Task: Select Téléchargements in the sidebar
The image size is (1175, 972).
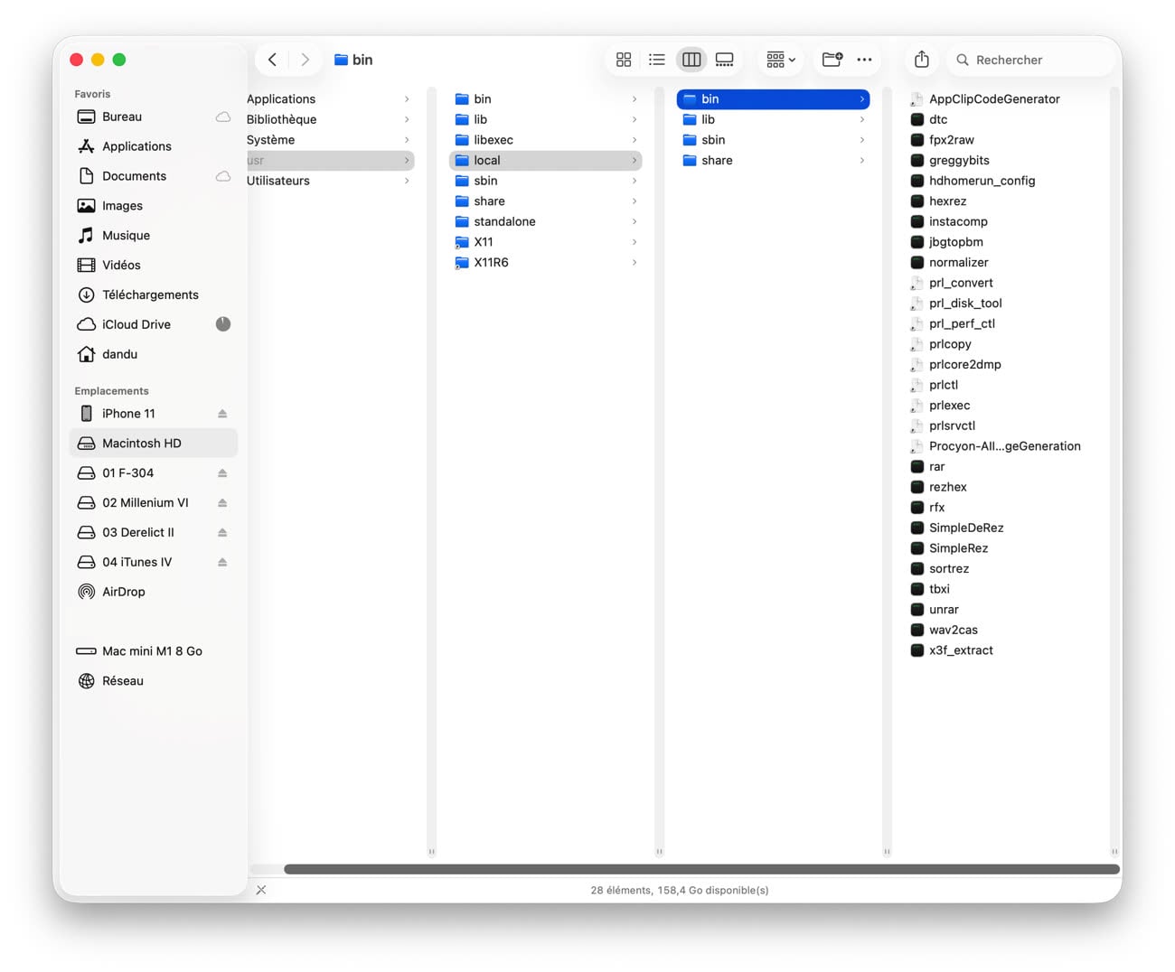Action: (150, 294)
